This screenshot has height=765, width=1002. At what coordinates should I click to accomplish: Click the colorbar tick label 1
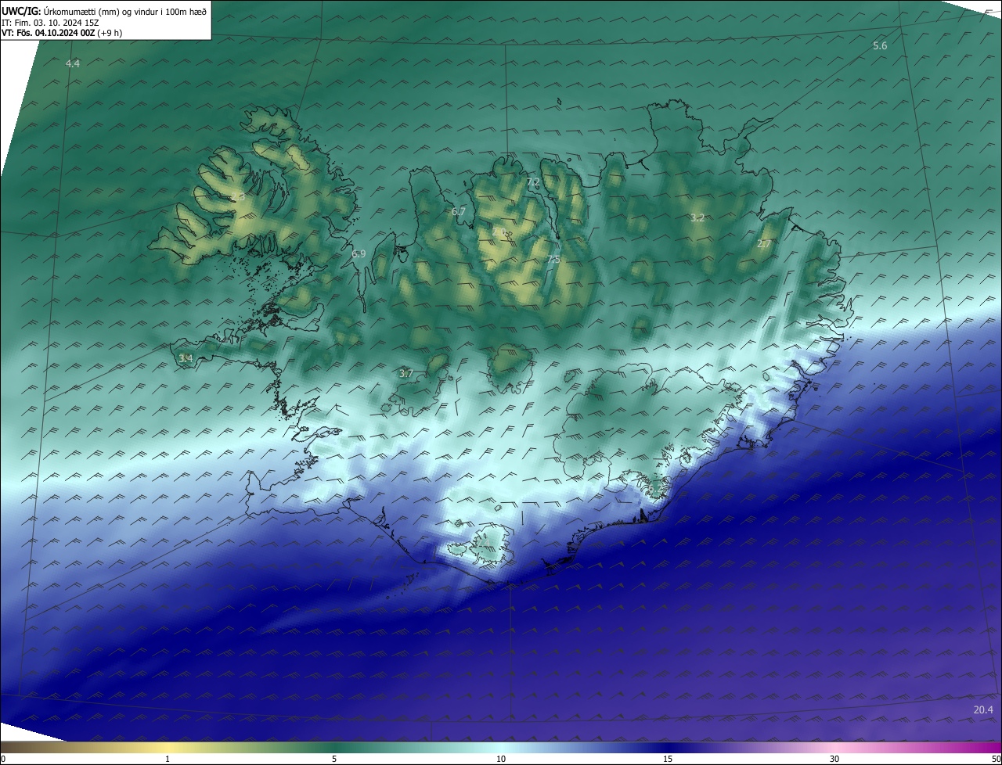168,759
